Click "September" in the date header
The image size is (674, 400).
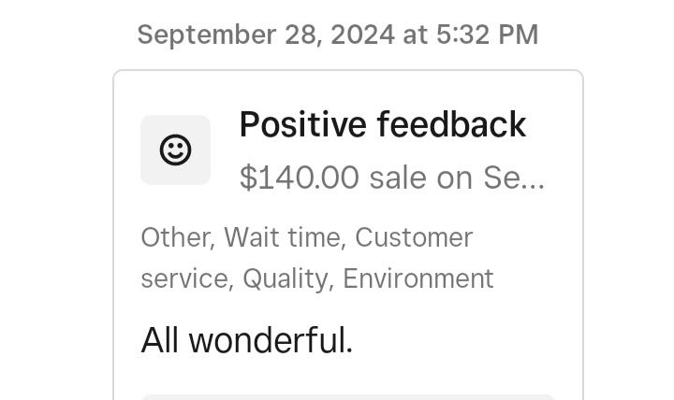pos(206,35)
